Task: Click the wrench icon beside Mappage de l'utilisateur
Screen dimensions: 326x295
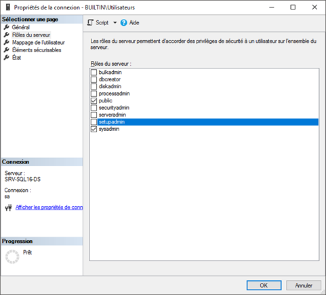Action: [x=7, y=43]
